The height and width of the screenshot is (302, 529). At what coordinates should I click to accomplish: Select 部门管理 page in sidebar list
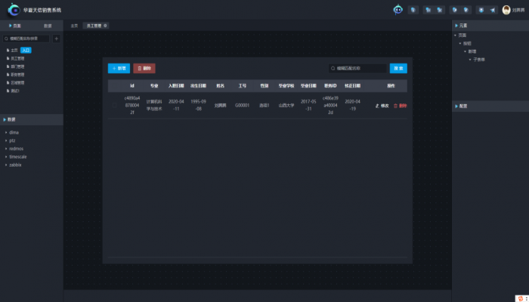(x=17, y=66)
